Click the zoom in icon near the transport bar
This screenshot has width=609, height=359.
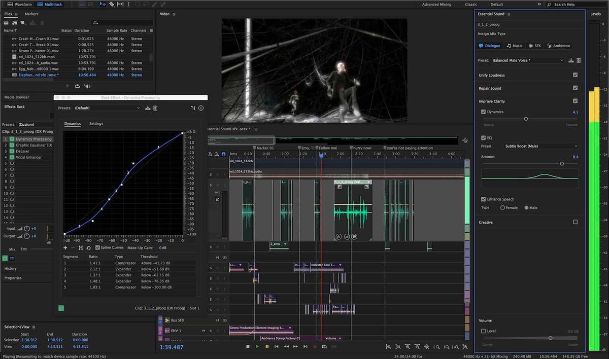pyautogui.click(x=389, y=347)
